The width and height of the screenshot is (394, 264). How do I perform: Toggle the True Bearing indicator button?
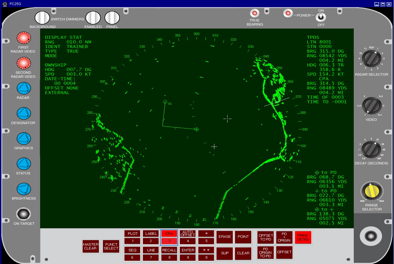(254, 13)
